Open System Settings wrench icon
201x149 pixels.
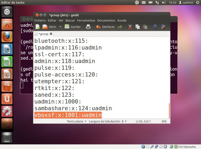click(7, 111)
